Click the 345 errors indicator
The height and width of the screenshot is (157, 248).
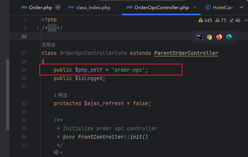click(x=205, y=21)
